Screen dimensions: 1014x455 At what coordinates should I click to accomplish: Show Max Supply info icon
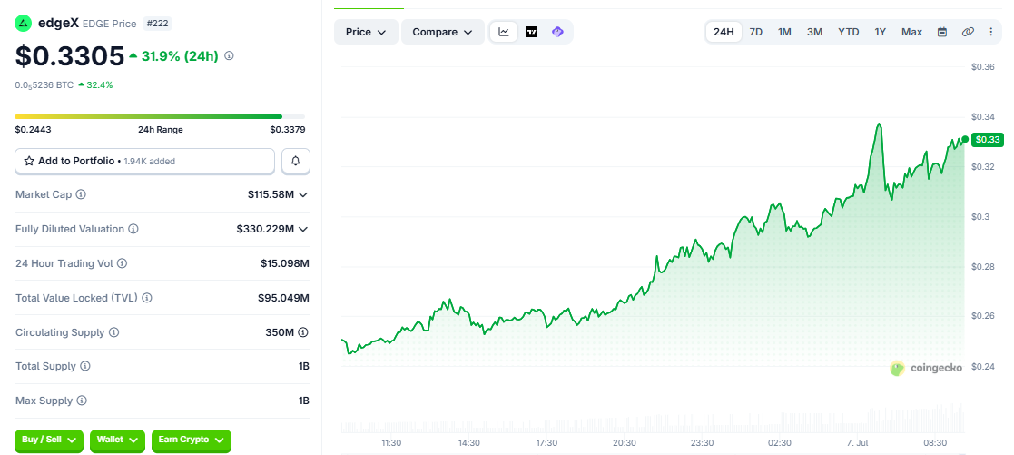(x=82, y=401)
